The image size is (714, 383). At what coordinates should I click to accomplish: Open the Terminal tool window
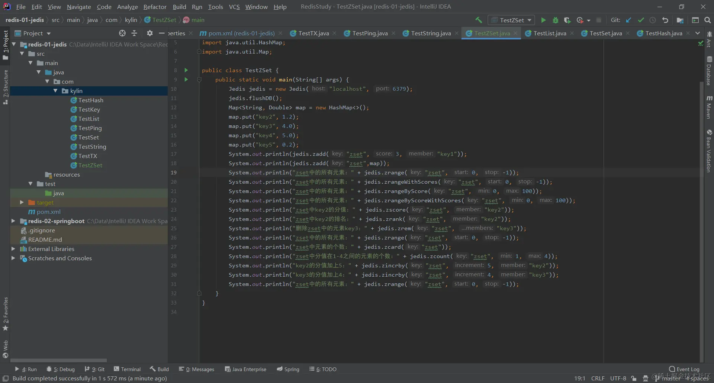click(x=127, y=369)
